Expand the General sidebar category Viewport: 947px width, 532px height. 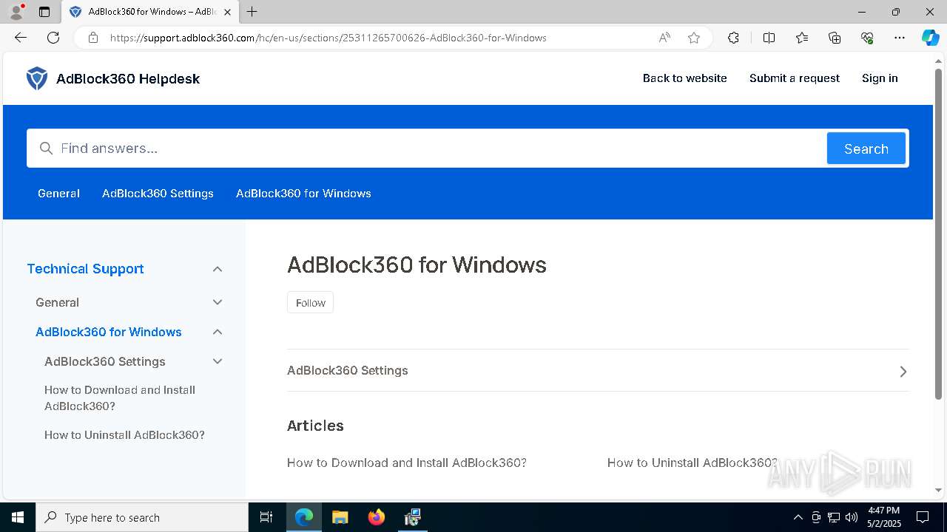[x=218, y=302]
